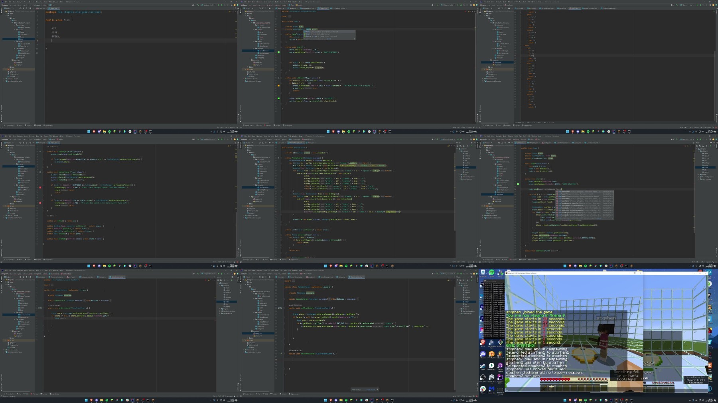This screenshot has height=403, width=718.
Task: Click "GAME STARTING!" in Minecraft chat
Action: point(520,346)
